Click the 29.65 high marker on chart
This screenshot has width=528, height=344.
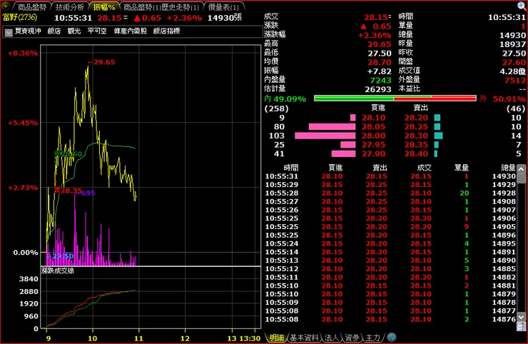click(x=101, y=62)
